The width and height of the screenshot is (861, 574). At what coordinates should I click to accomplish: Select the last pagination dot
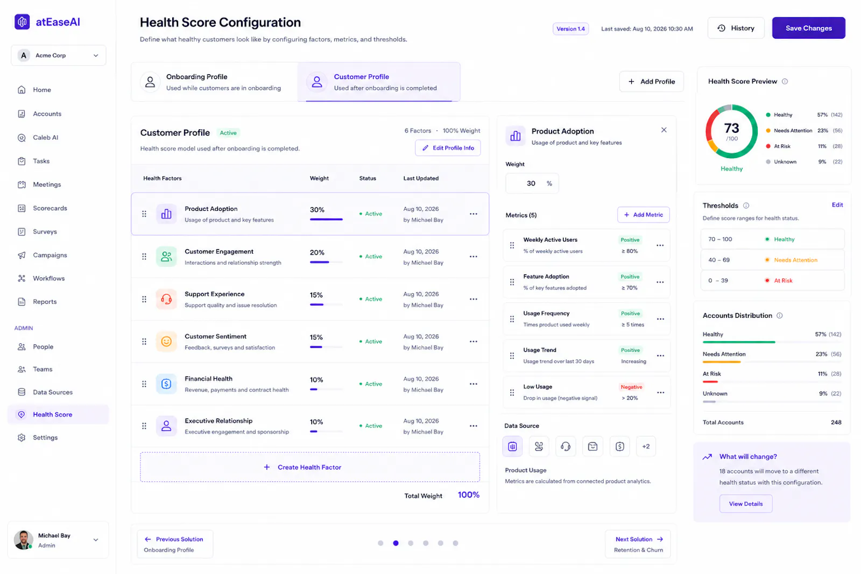point(455,543)
